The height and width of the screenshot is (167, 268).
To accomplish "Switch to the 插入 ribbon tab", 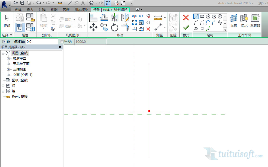I will [30, 10].
